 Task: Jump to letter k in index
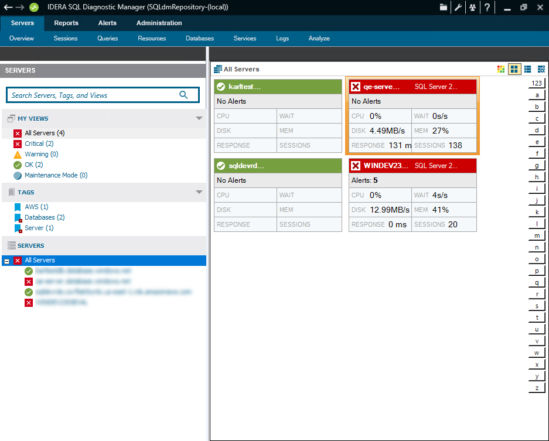(x=536, y=212)
